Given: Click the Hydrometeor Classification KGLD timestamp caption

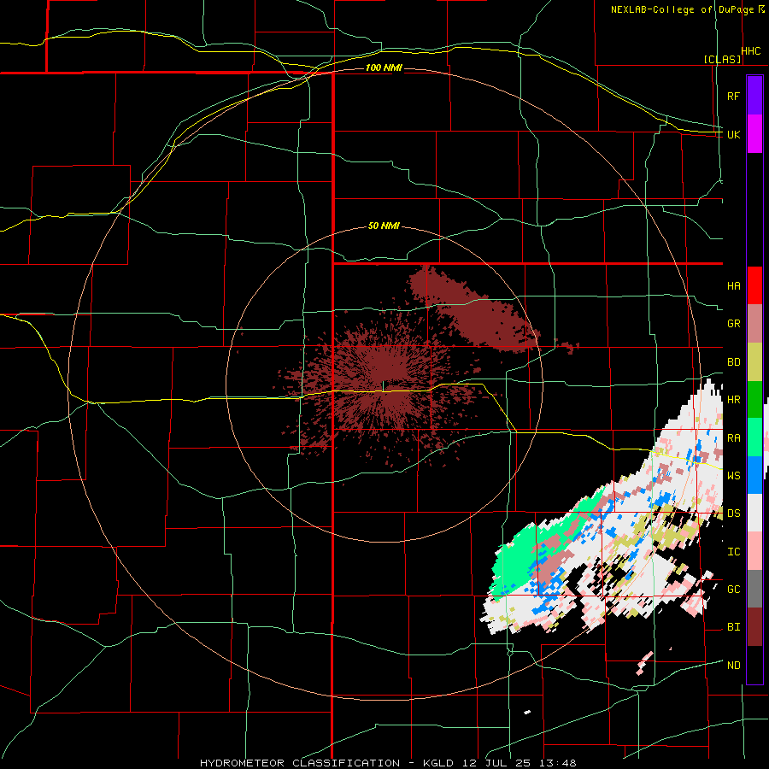Looking at the screenshot, I should click(x=388, y=763).
